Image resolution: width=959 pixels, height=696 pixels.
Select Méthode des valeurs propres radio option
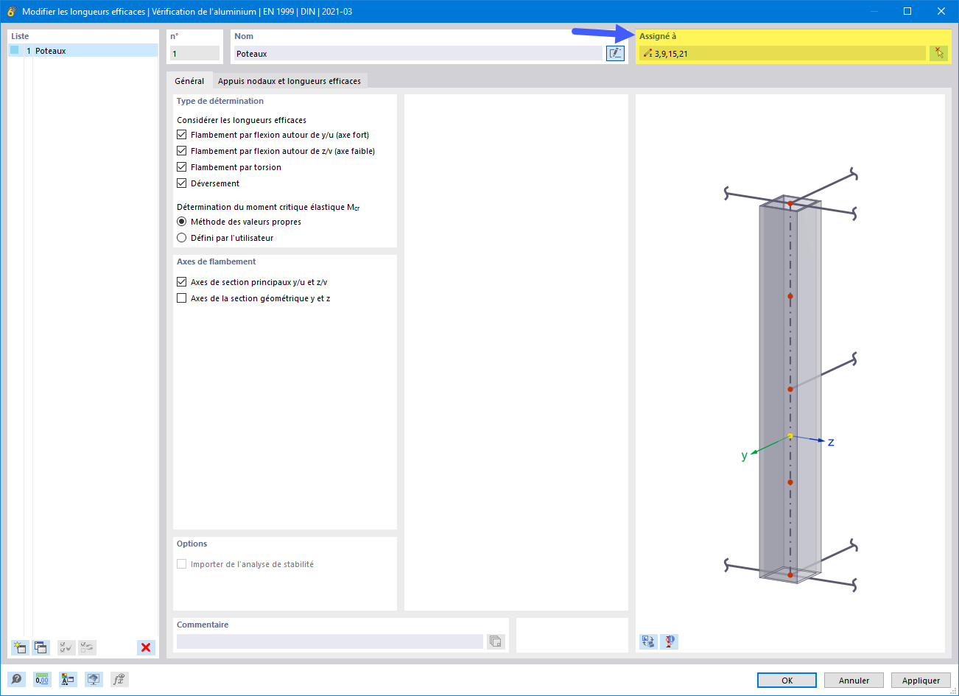(x=182, y=222)
